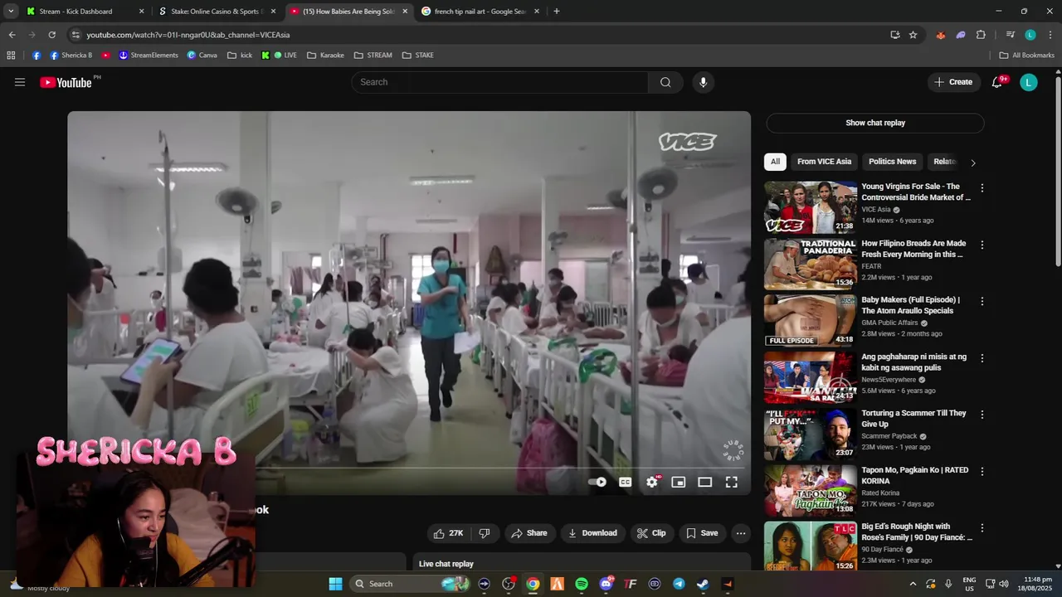This screenshot has height=597, width=1062.
Task: Open the Windows Start menu
Action: (335, 584)
